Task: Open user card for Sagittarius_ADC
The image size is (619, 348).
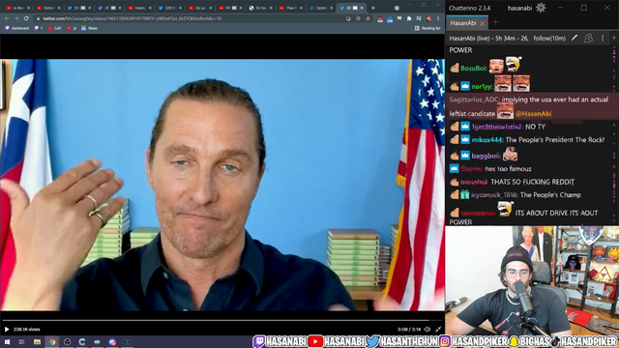Action: coord(475,100)
